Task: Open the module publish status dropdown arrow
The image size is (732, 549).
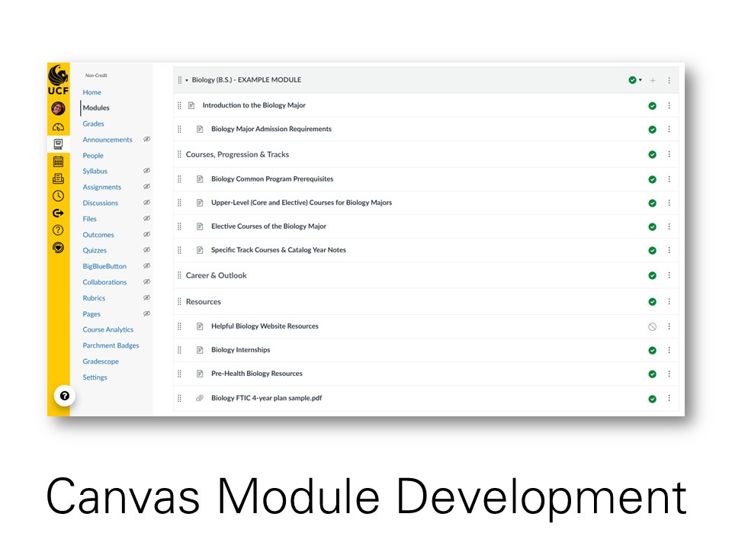Action: point(639,79)
